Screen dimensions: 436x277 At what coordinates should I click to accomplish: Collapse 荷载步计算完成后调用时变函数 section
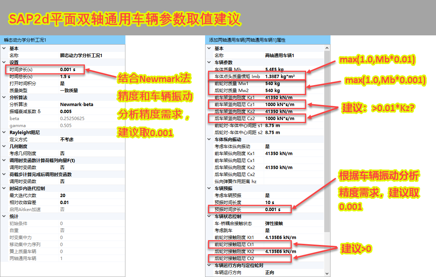(x=4, y=174)
